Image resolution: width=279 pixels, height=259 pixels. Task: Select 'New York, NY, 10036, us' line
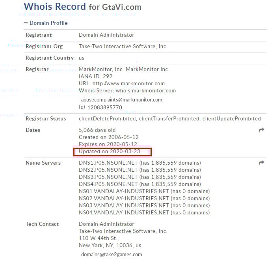point(110,246)
